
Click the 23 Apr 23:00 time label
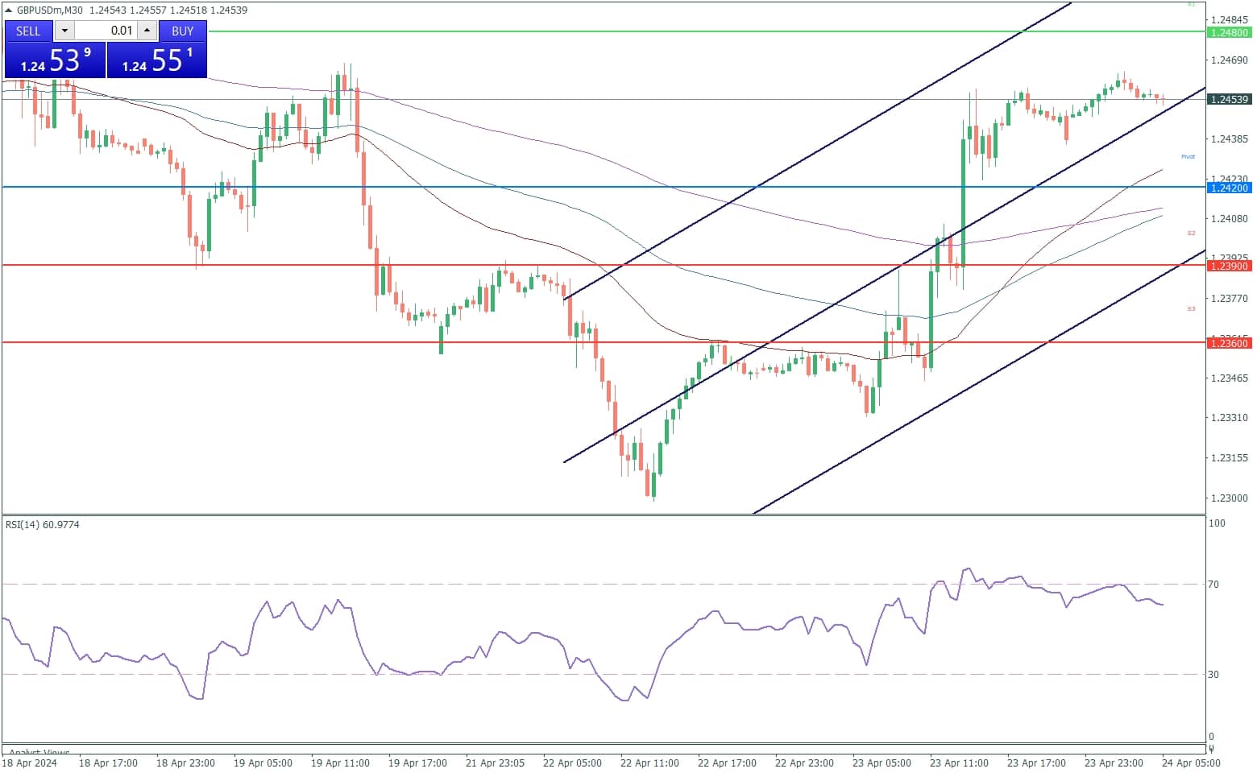coord(1114,763)
